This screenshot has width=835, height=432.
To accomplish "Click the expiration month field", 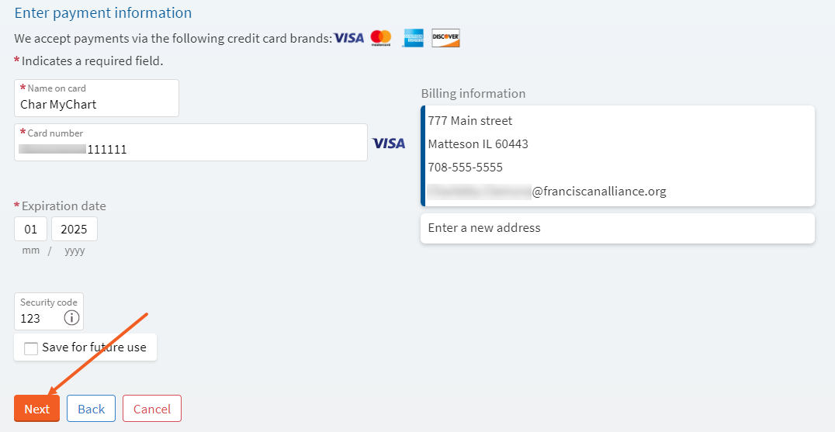I will [31, 230].
